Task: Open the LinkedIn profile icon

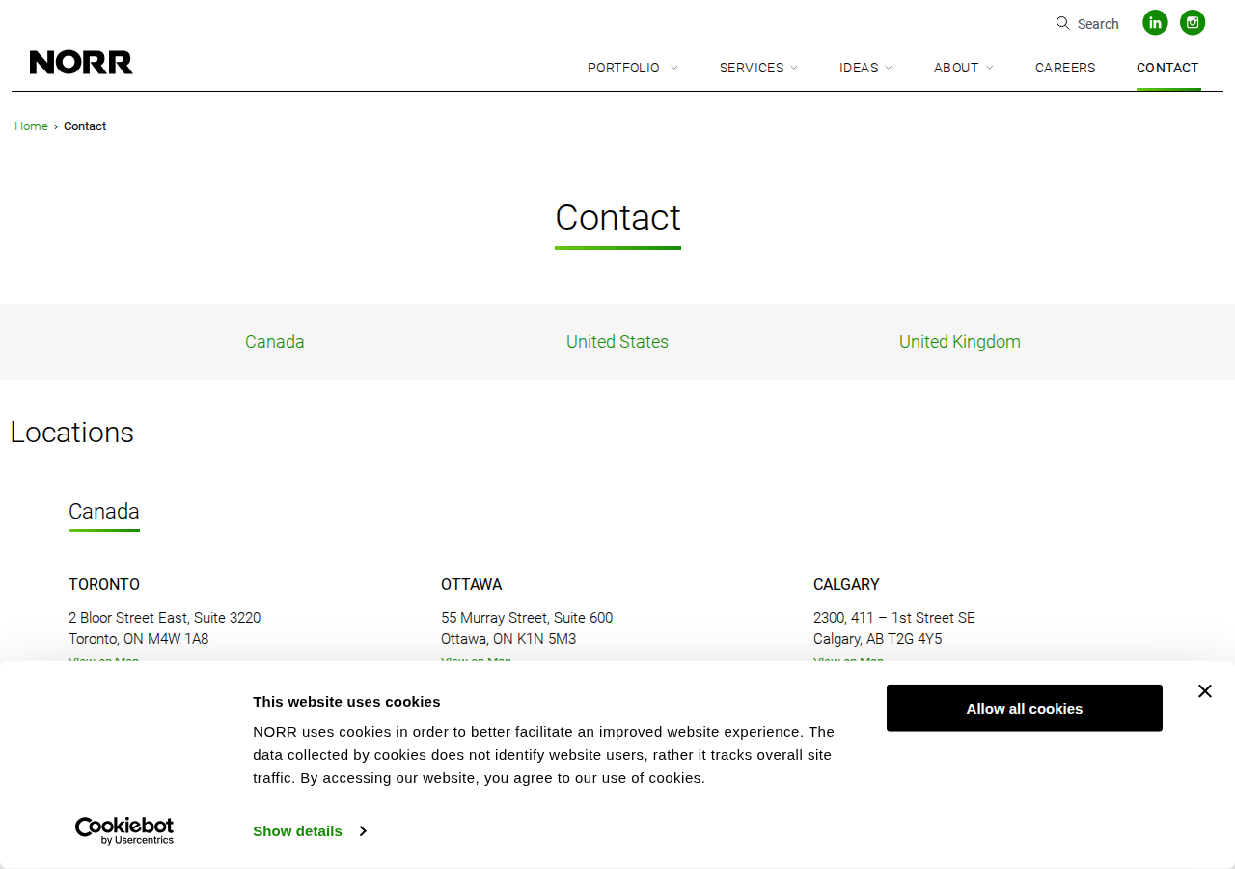Action: point(1155,22)
